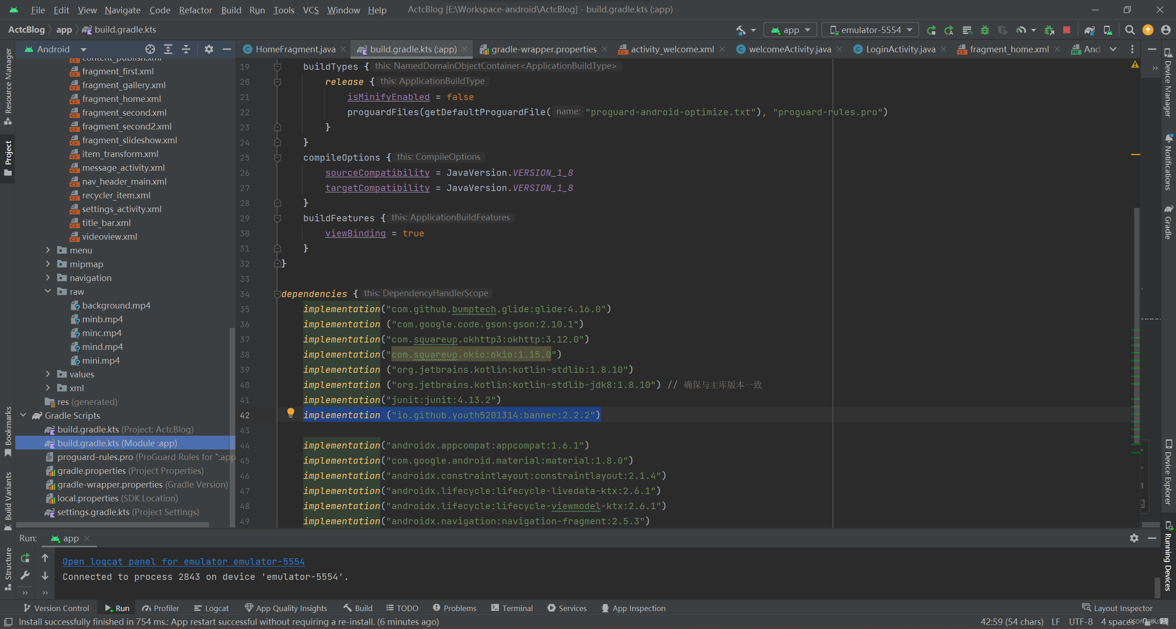Click the Debug app bug icon
Image resolution: width=1176 pixels, height=629 pixels.
985,30
